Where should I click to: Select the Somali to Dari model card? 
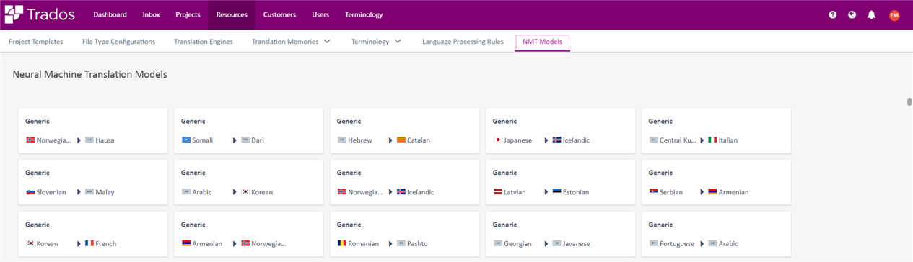(x=248, y=130)
